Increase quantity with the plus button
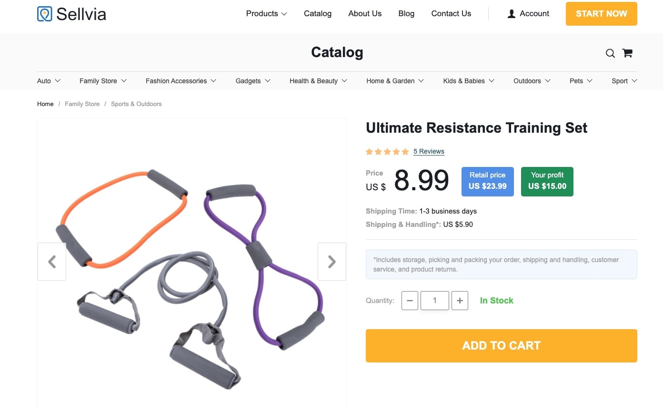663x410 pixels. [460, 301]
